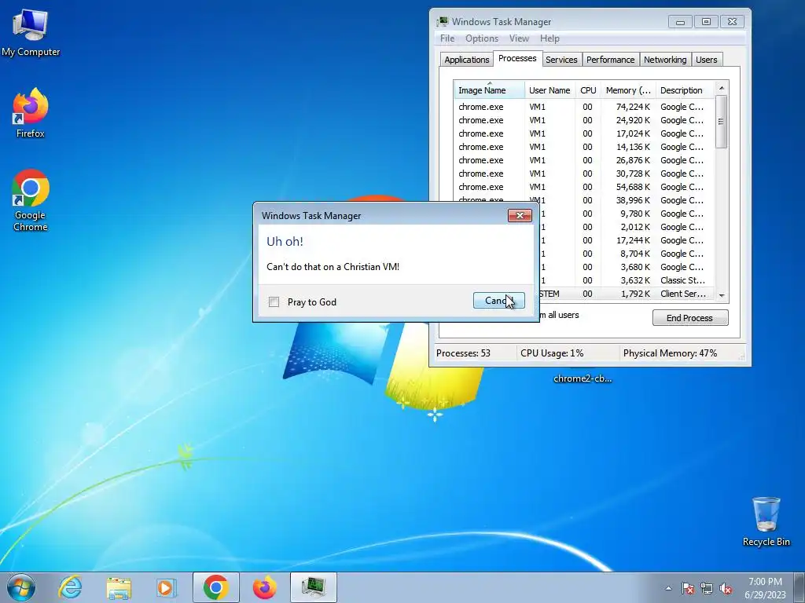Click the process list scrollbar thumb

[x=722, y=122]
